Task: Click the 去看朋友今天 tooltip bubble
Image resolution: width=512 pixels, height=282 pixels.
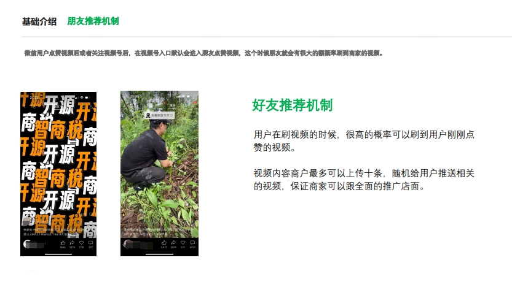Action: pos(159,115)
